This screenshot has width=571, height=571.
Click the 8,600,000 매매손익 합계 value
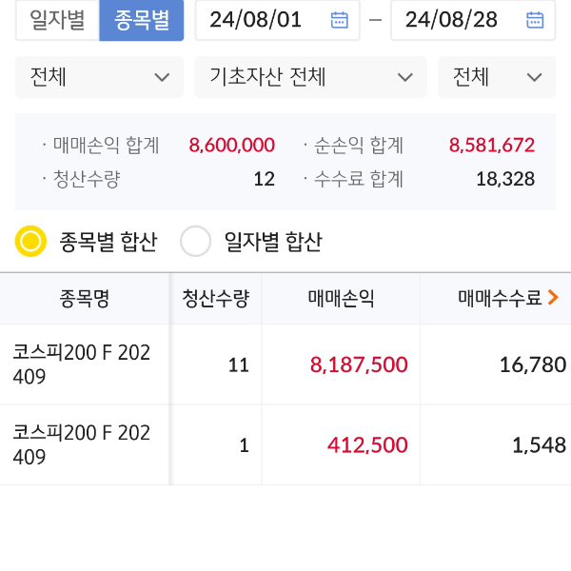pos(231,146)
